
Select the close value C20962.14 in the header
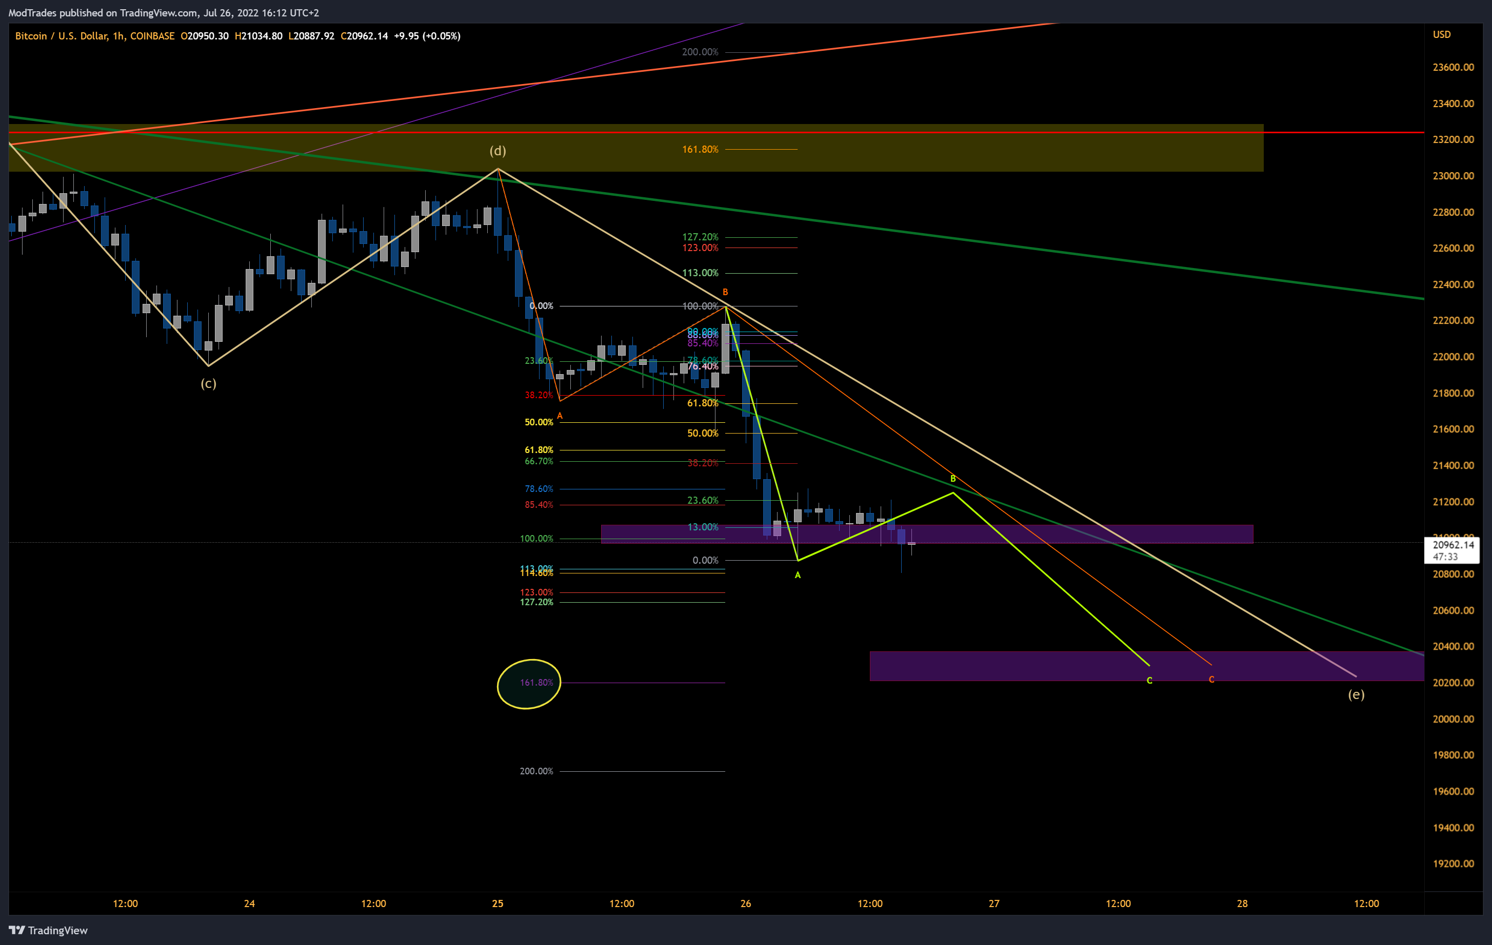tap(364, 36)
